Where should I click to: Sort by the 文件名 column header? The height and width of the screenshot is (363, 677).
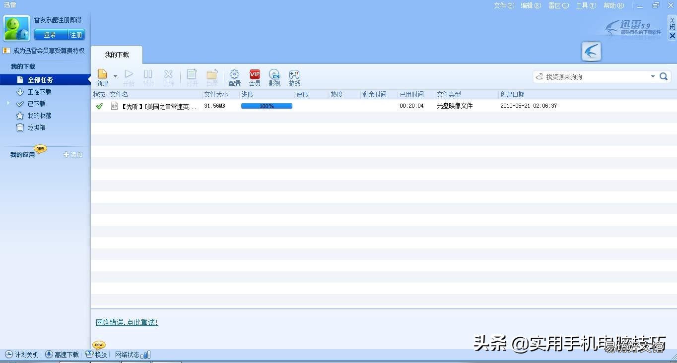(155, 94)
